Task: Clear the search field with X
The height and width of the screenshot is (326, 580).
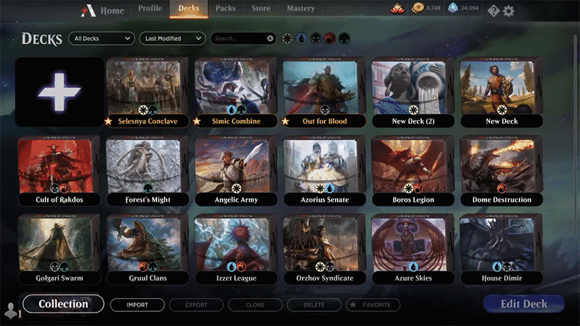Action: coord(270,38)
